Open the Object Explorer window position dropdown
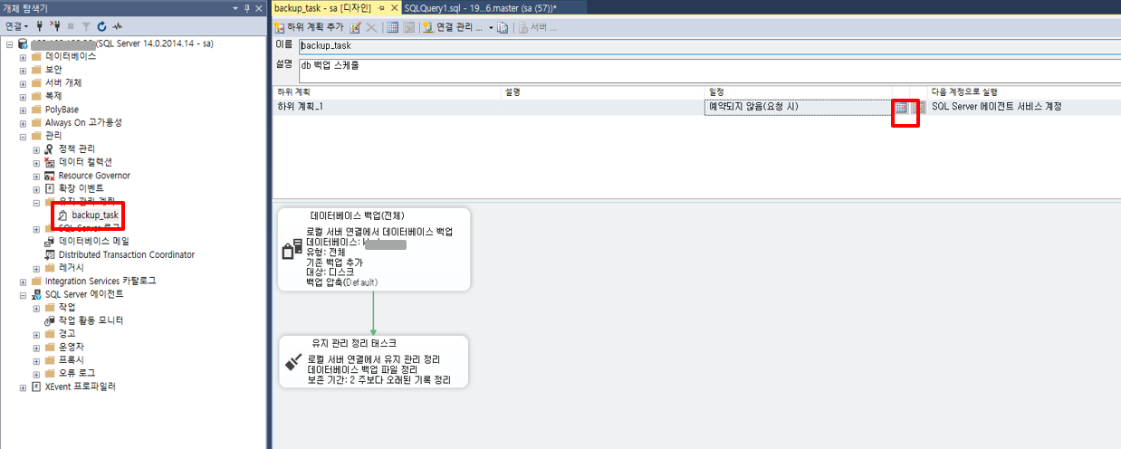Image resolution: width=1121 pixels, height=449 pixels. click(x=236, y=7)
